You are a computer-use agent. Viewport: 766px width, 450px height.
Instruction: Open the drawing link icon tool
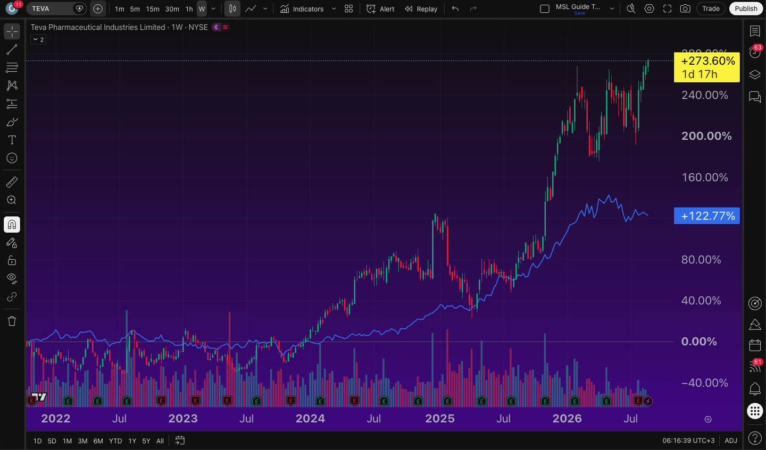point(12,297)
